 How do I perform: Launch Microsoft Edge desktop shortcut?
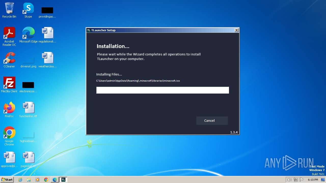[x=28, y=35]
